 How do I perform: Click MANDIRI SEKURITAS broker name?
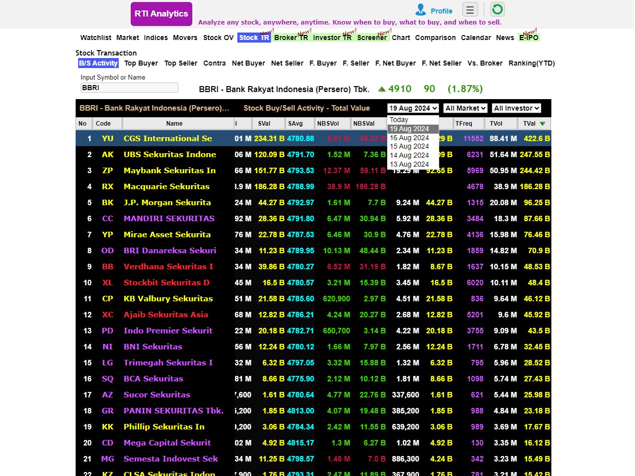[169, 219]
